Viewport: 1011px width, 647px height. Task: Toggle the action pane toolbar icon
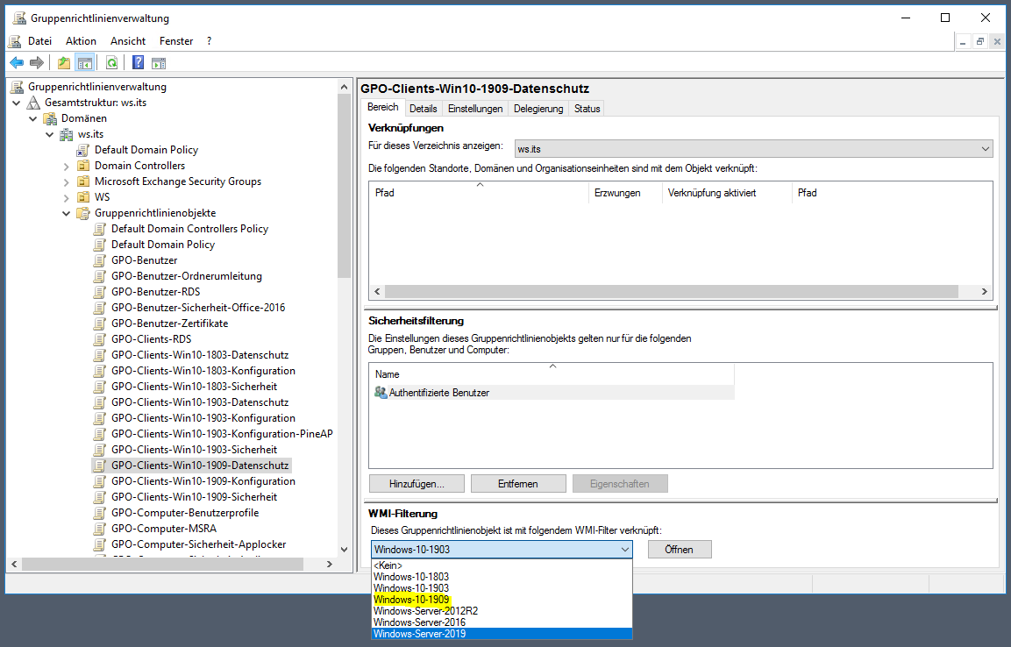click(159, 62)
